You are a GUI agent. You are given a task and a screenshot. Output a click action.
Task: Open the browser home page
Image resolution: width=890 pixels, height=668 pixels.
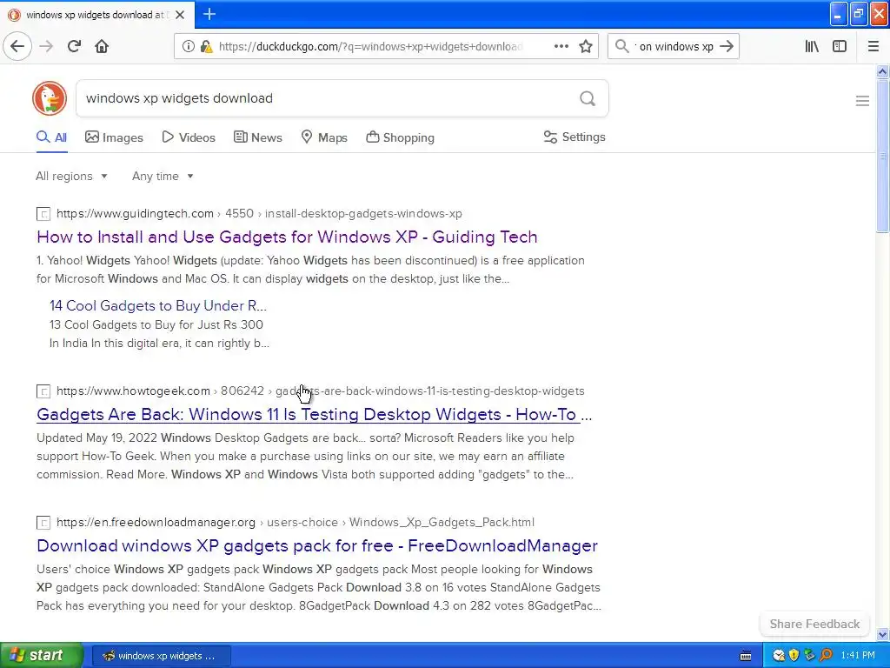102,47
